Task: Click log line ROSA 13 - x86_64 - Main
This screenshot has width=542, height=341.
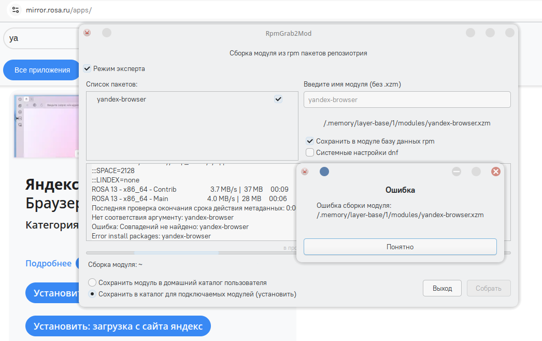Action: tap(189, 199)
